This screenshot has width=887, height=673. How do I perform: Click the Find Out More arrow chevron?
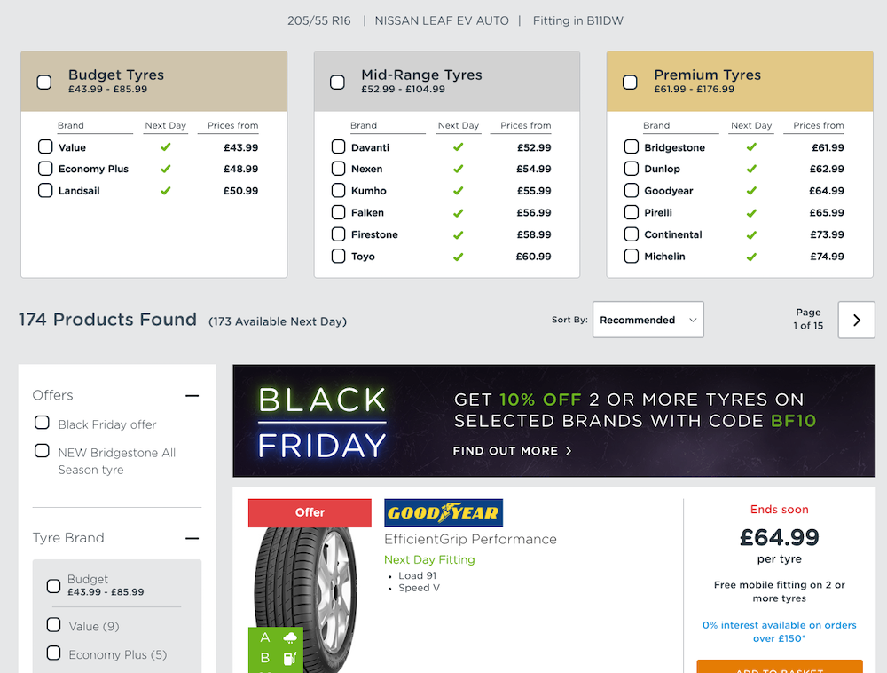click(x=569, y=451)
